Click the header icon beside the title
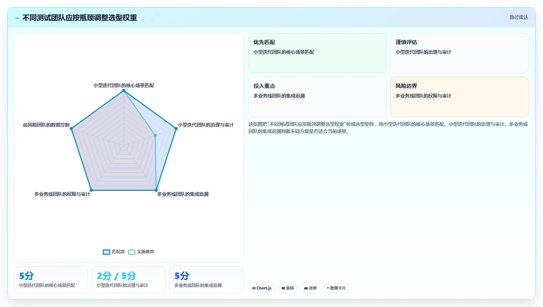This screenshot has height=307, width=543. (17, 18)
